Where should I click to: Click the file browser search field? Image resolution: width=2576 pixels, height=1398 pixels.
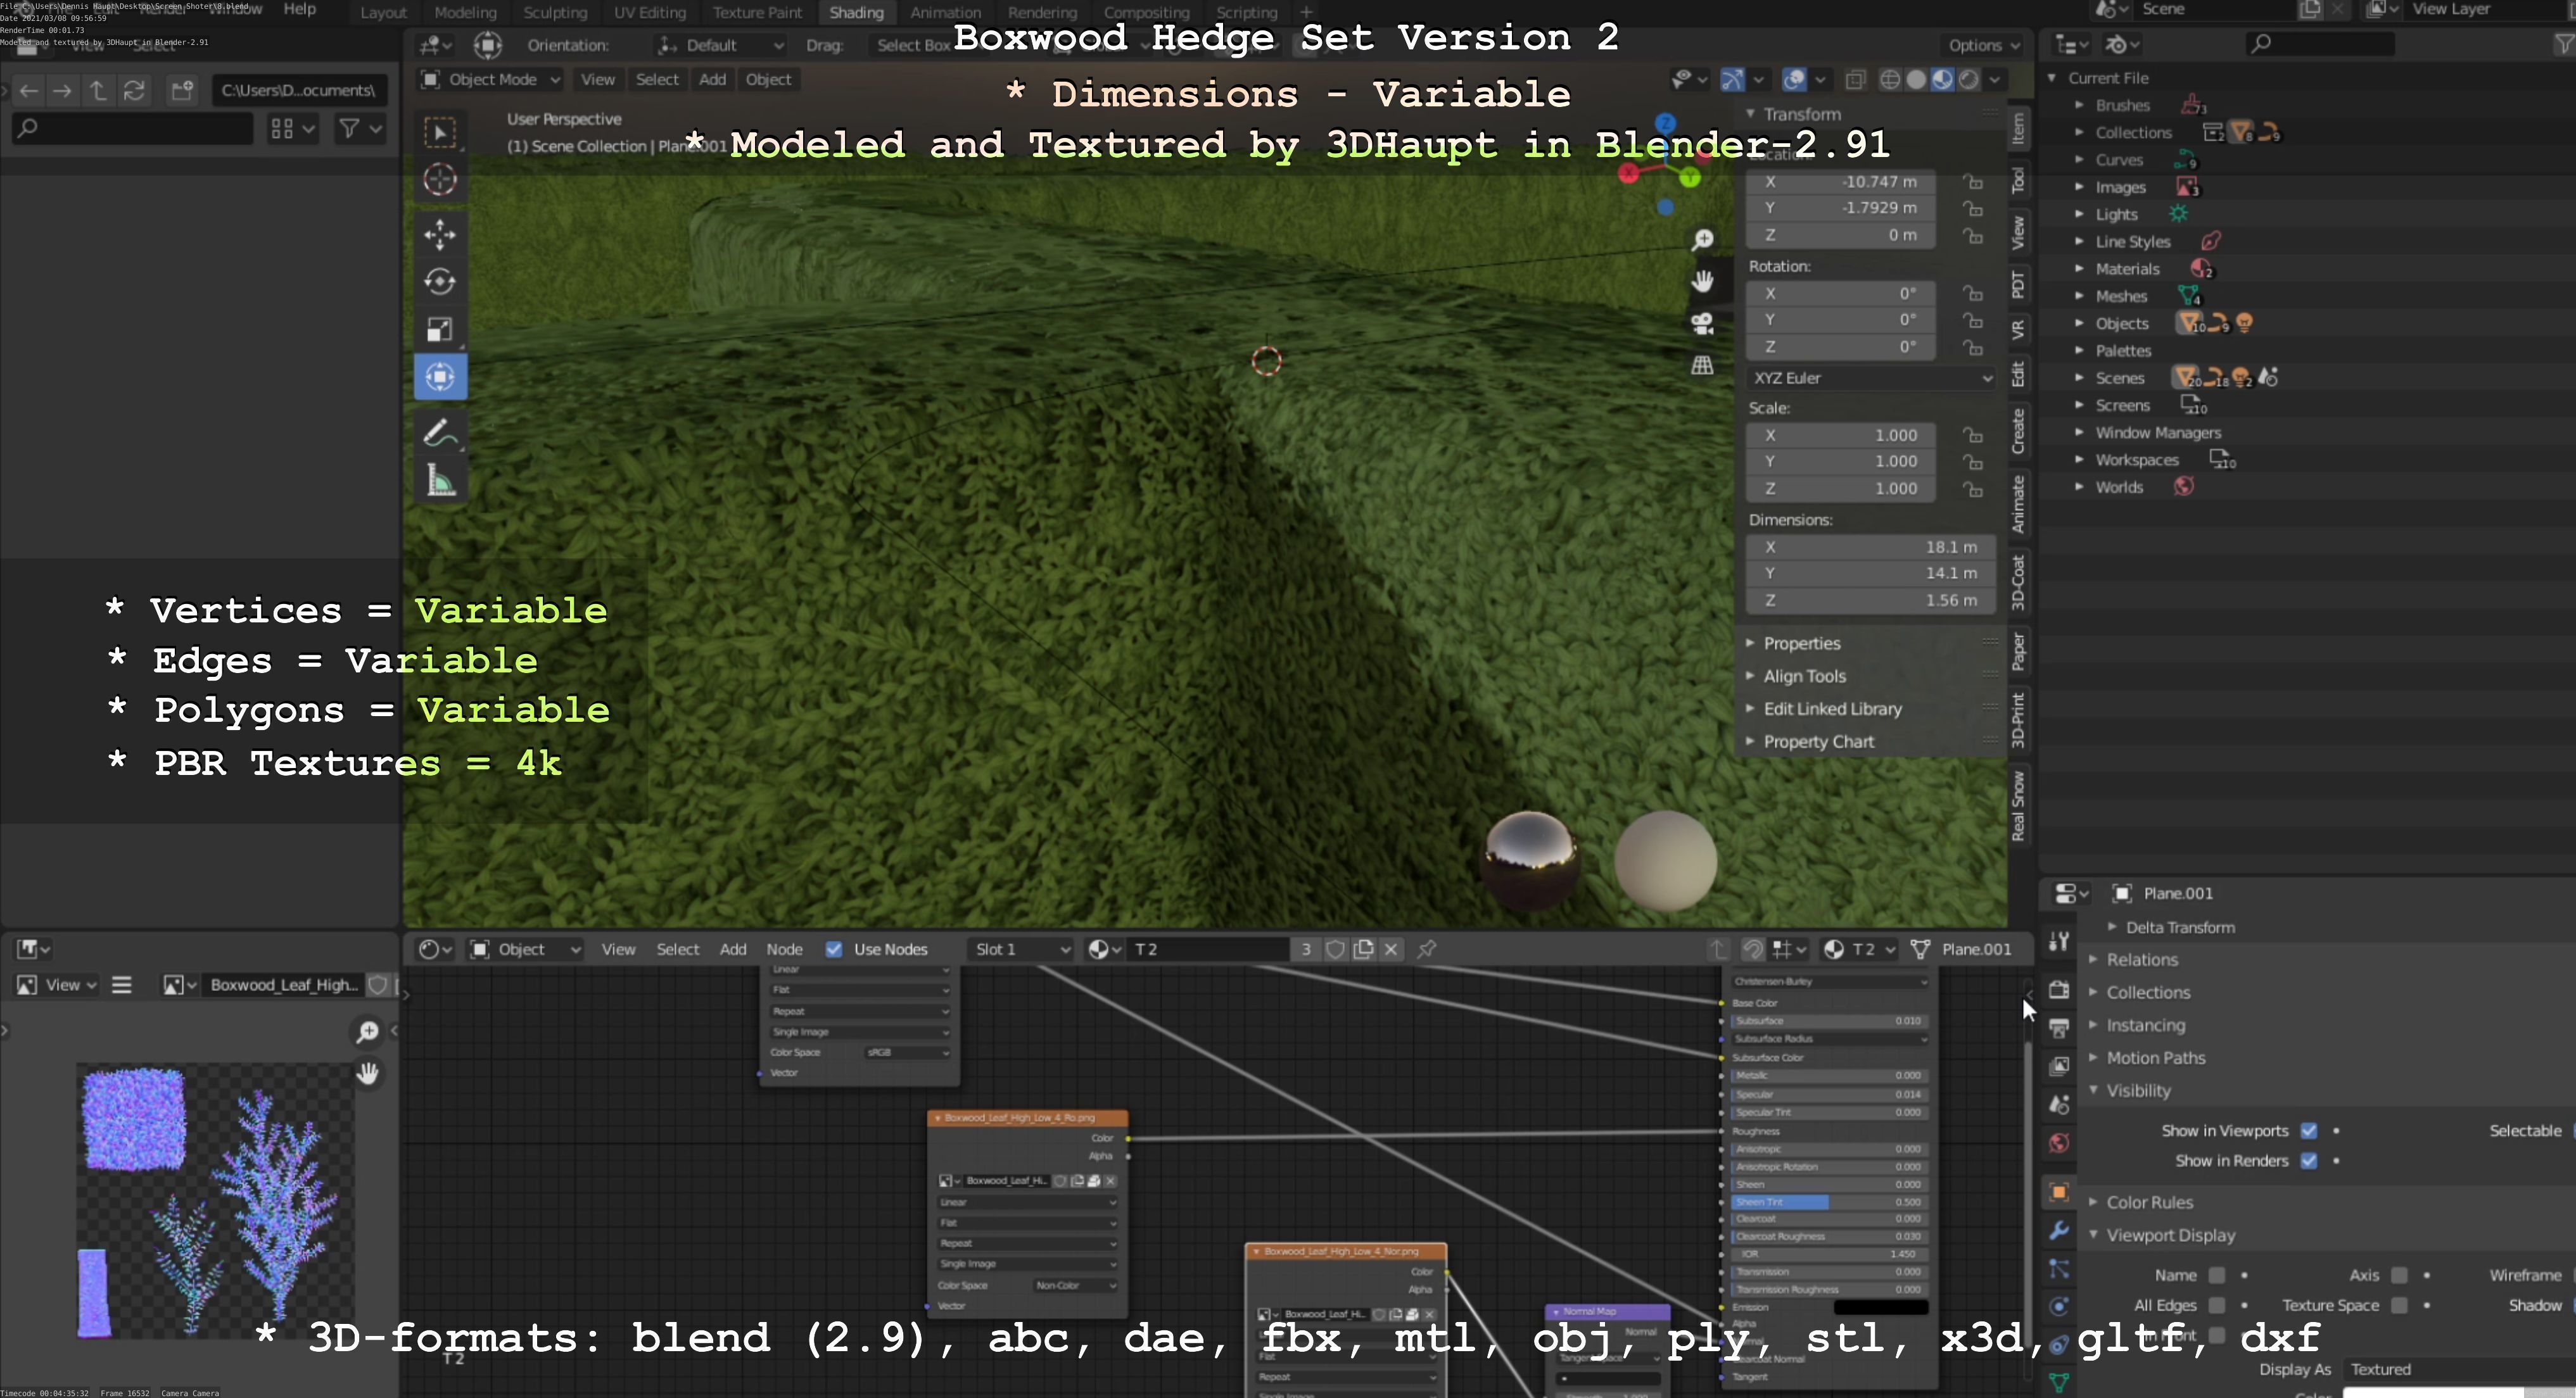pyautogui.click(x=132, y=128)
